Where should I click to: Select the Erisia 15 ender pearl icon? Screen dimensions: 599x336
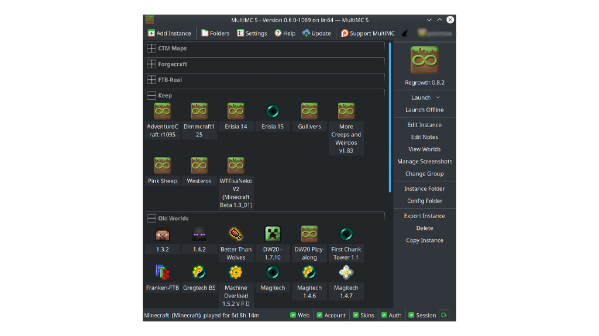(x=273, y=111)
